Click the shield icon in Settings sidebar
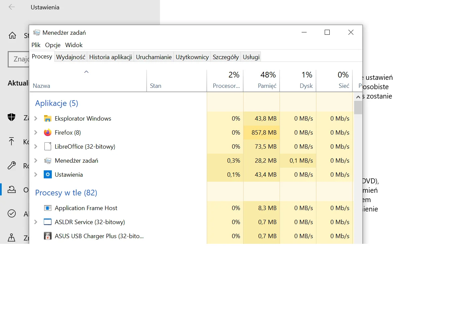The width and height of the screenshot is (471, 332). point(12,117)
